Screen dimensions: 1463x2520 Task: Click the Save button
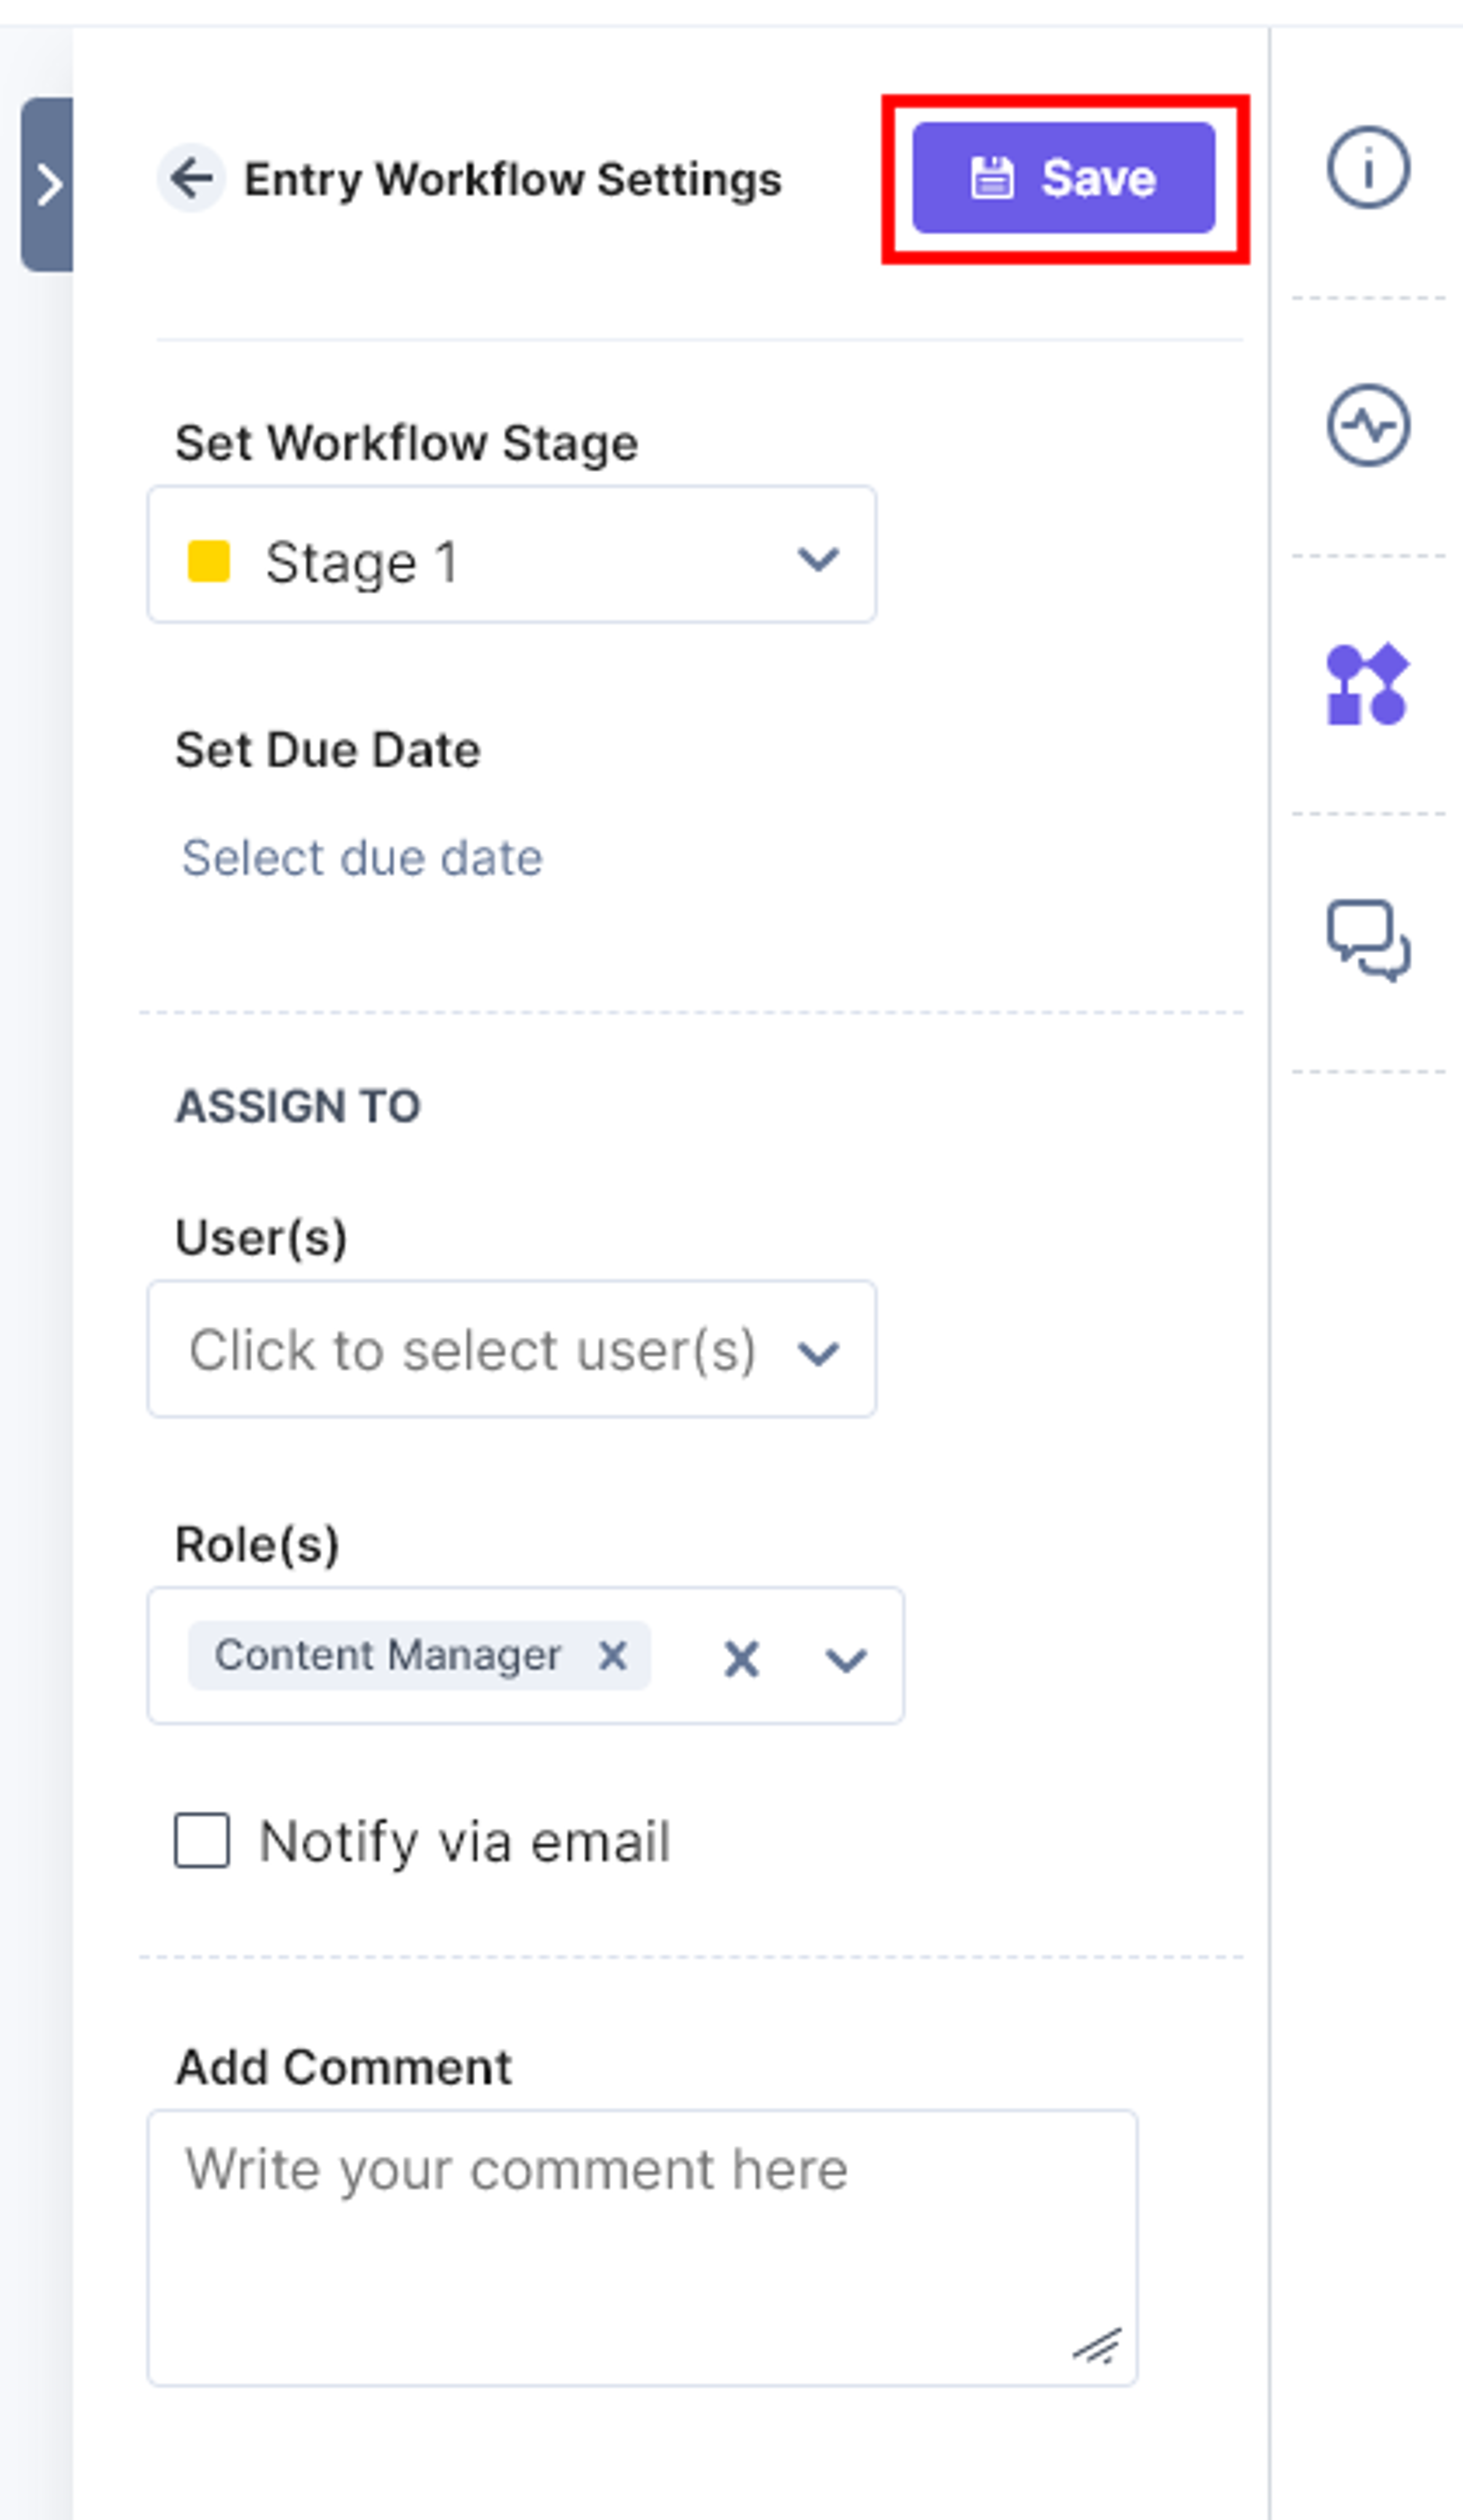[x=1063, y=178]
